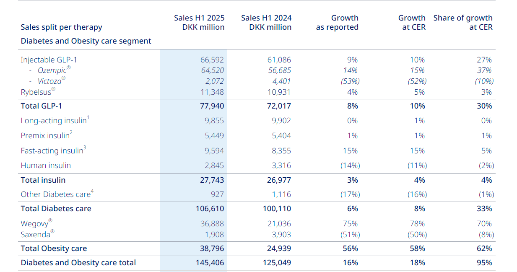The image size is (517, 272).
Task: Select the 'Saxenda' row label
Action: [38, 235]
